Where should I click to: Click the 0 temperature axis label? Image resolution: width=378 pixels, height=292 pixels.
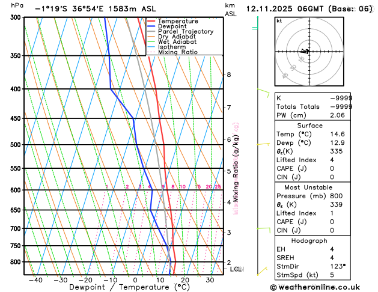click(135, 280)
